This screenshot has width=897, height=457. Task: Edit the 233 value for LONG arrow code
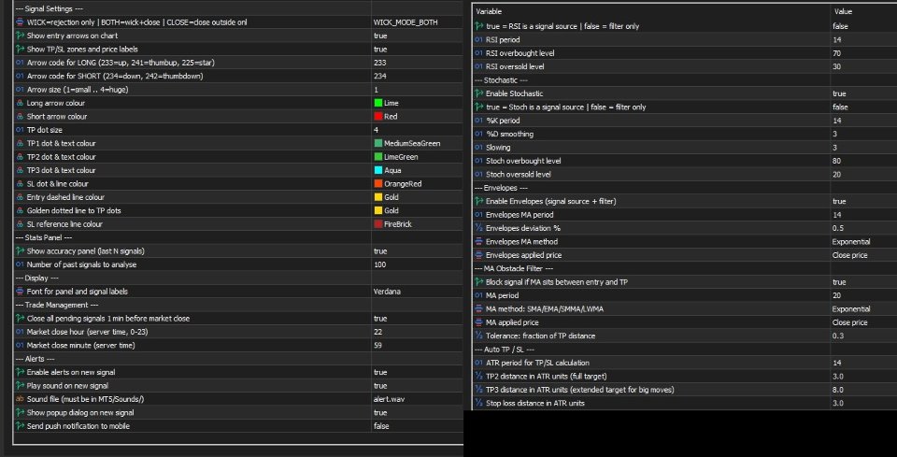click(x=379, y=63)
